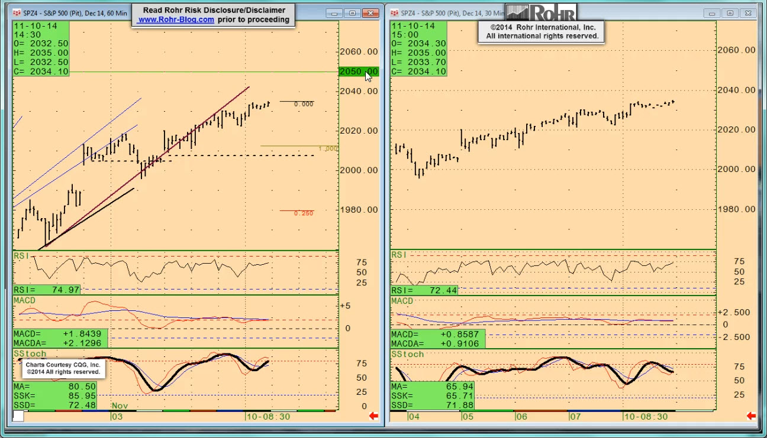
Task: Click SStoch study label in 30 Min chart
Action: (407, 354)
